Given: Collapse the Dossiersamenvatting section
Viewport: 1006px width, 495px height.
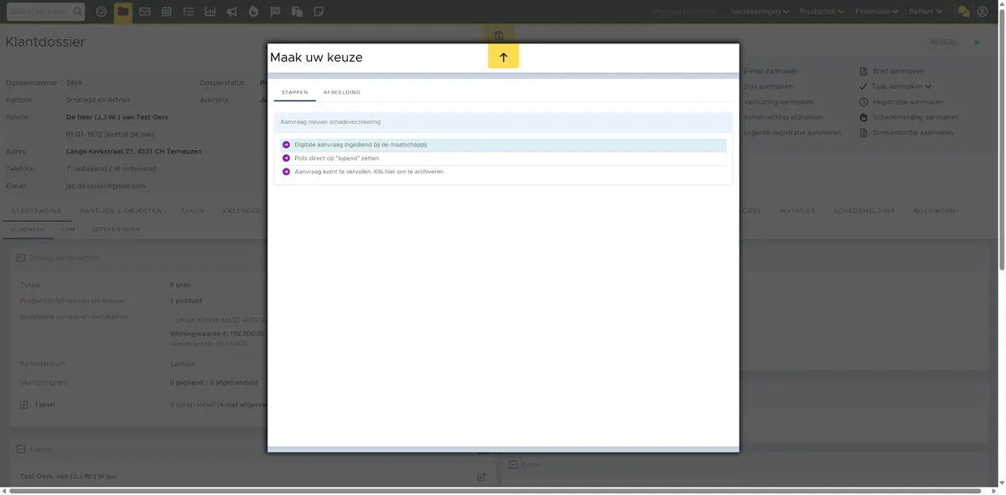Looking at the screenshot, I should (20, 258).
